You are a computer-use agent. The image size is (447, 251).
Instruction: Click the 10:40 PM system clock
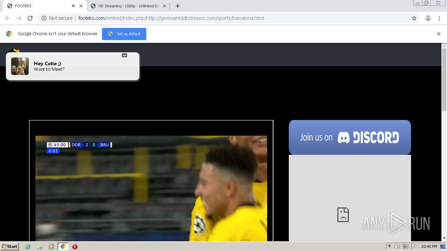tap(429, 246)
